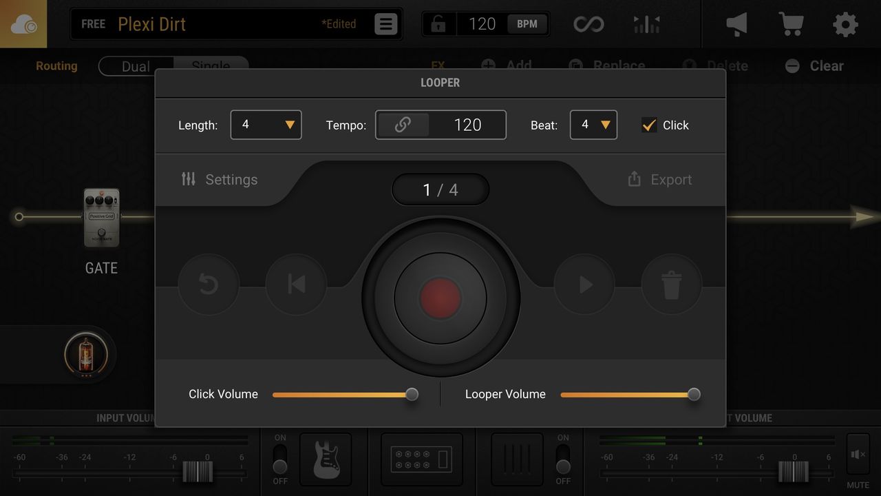
Task: Uncheck the Click checkbox
Action: click(x=648, y=125)
